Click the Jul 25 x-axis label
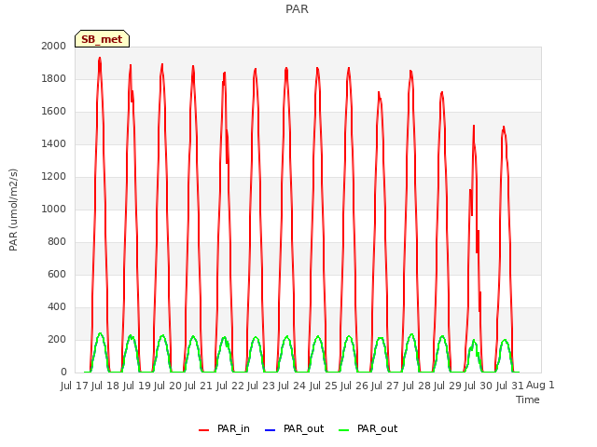597x447 pixels. [x=324, y=386]
